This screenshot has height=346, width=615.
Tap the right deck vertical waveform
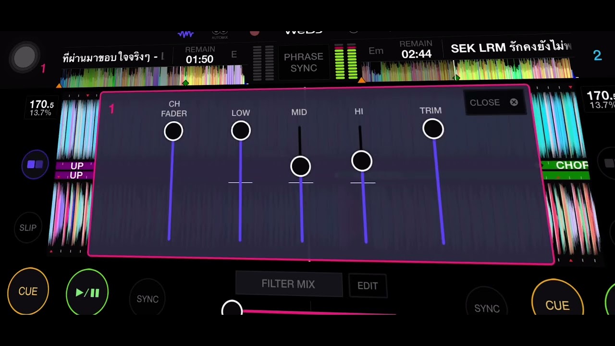[560, 125]
